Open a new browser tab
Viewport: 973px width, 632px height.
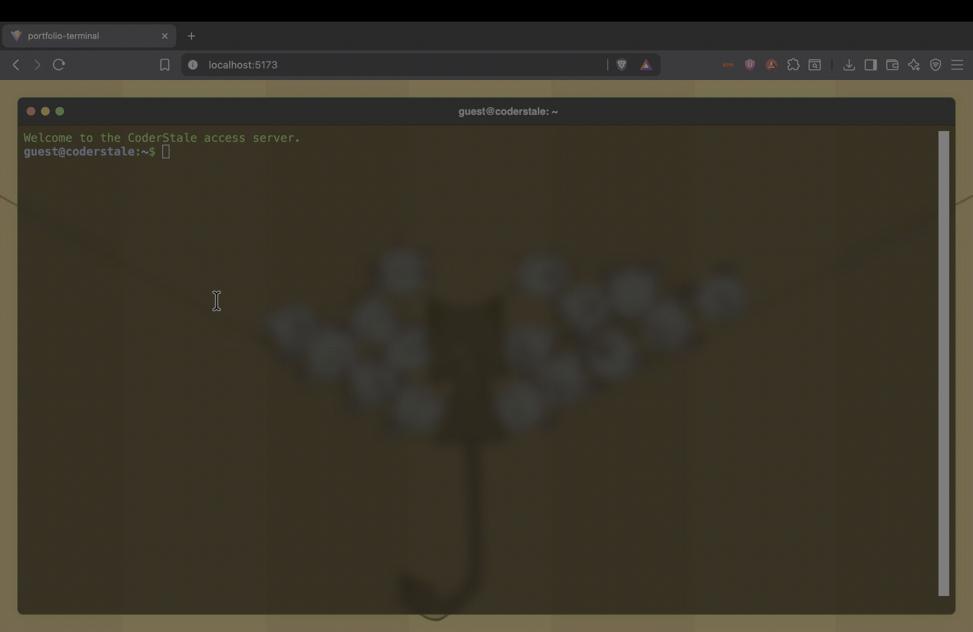pyautogui.click(x=191, y=36)
